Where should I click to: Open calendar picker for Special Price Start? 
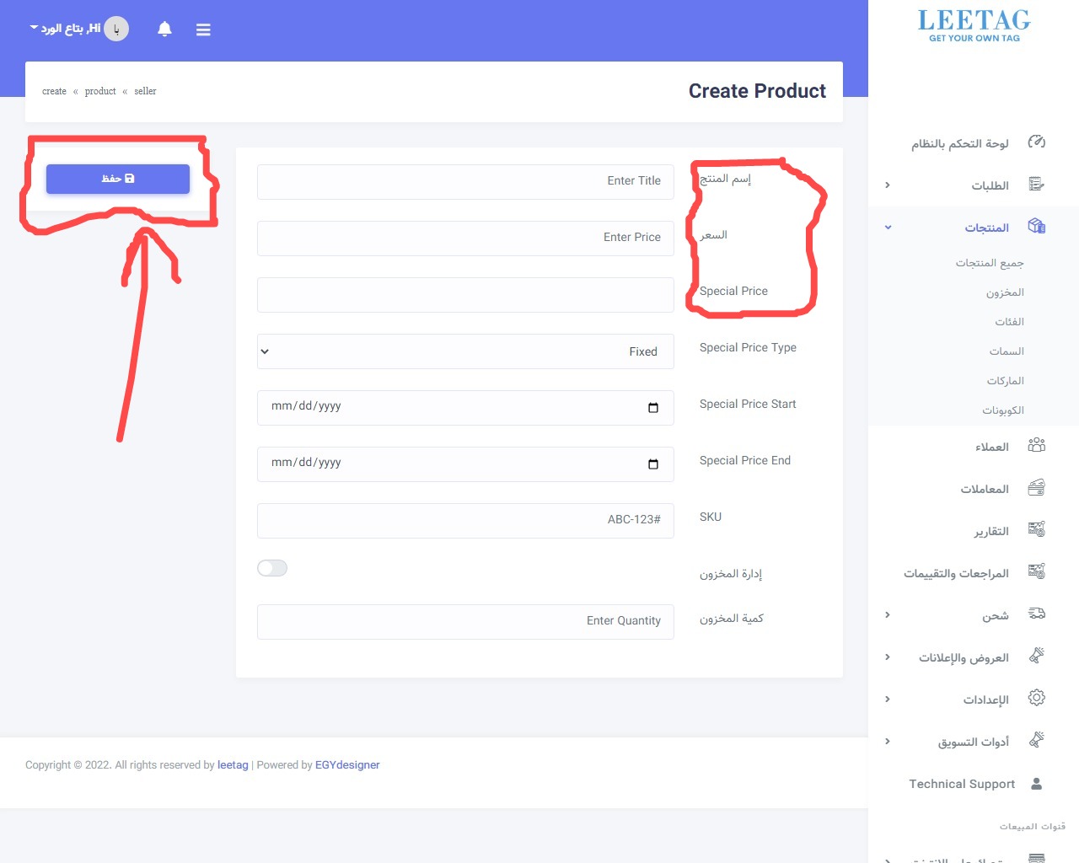[652, 408]
